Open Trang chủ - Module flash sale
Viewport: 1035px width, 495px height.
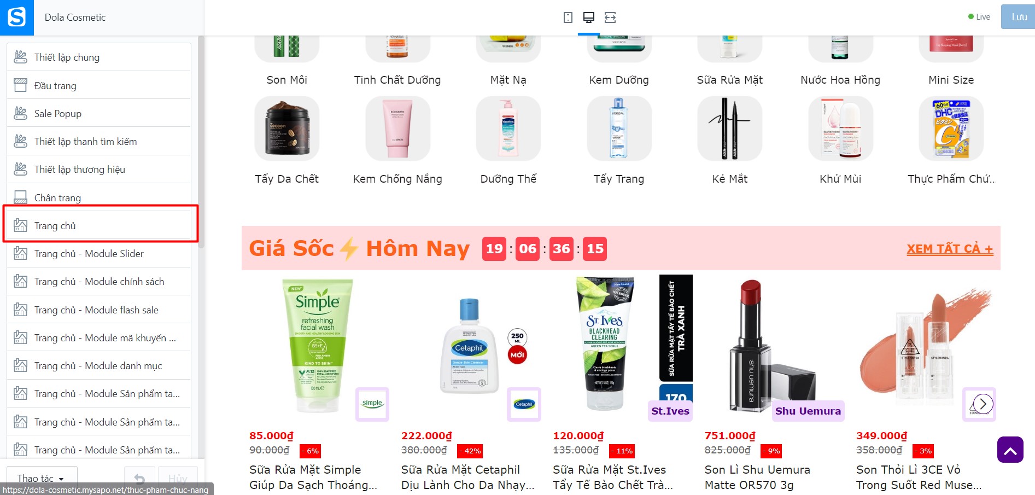(99, 310)
